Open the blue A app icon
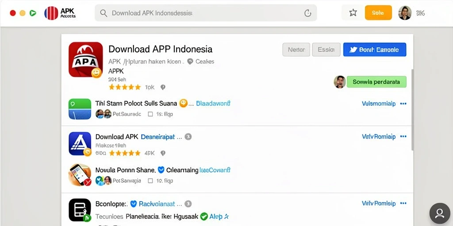The width and height of the screenshot is (453, 226). pyautogui.click(x=80, y=143)
